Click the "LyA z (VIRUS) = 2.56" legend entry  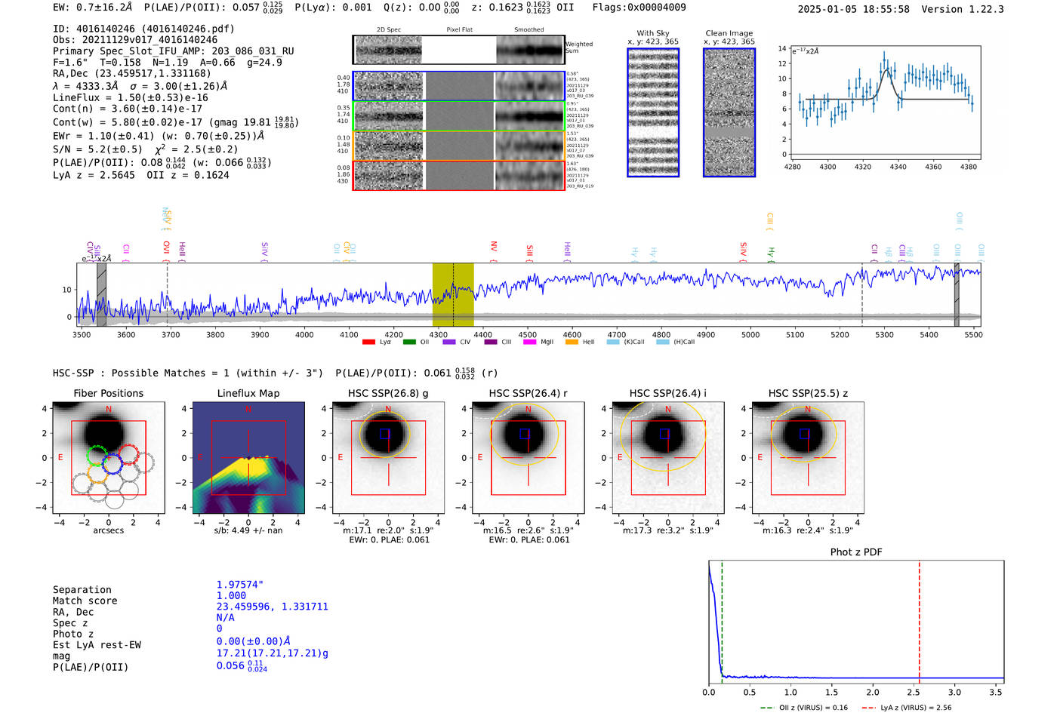coord(907,708)
